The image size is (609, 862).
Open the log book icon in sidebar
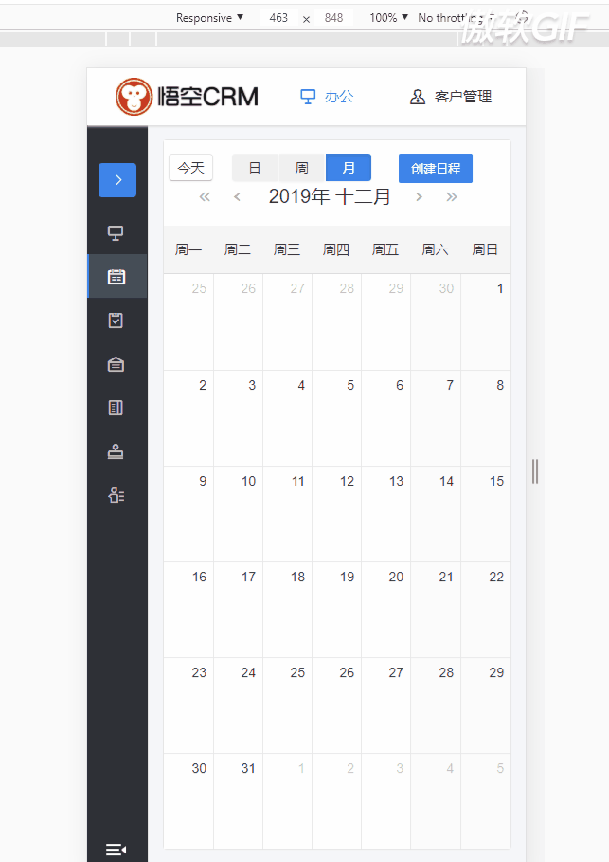coord(116,408)
